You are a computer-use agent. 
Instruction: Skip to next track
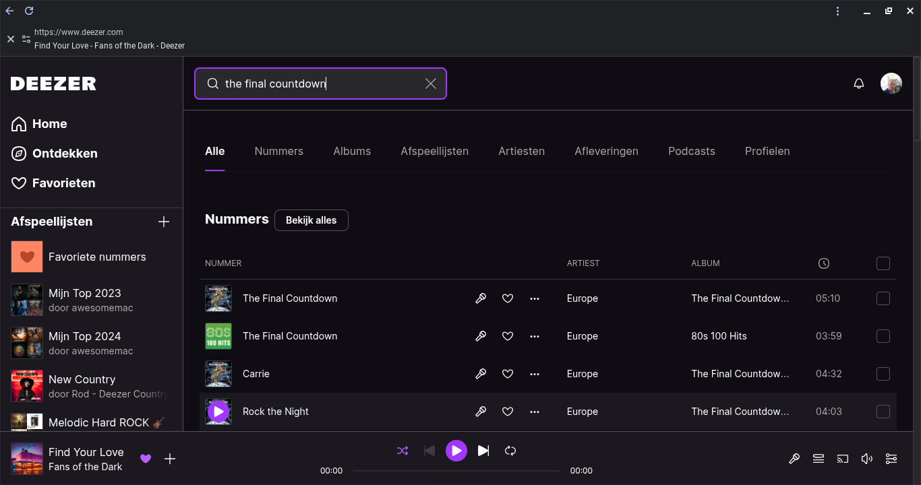tap(483, 451)
